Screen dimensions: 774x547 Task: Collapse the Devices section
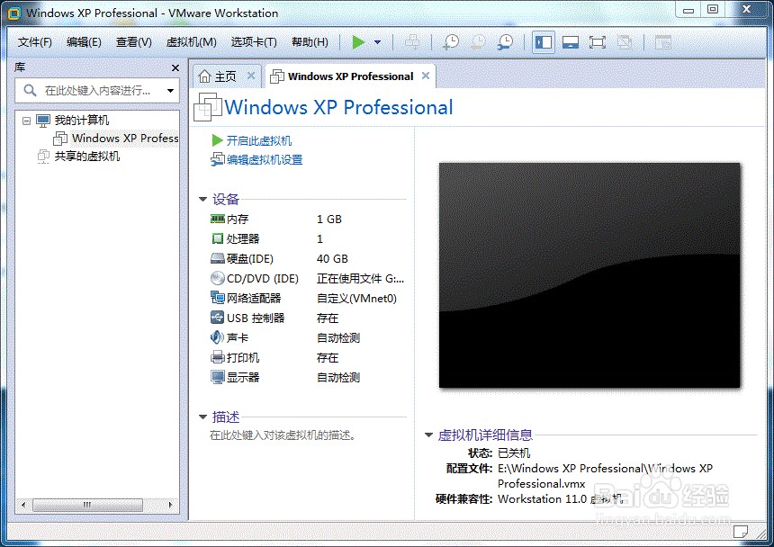coord(203,199)
